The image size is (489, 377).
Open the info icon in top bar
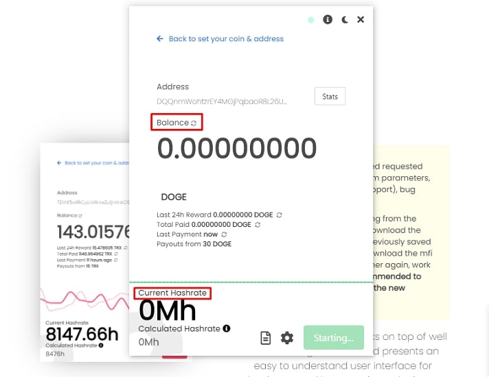click(x=328, y=20)
